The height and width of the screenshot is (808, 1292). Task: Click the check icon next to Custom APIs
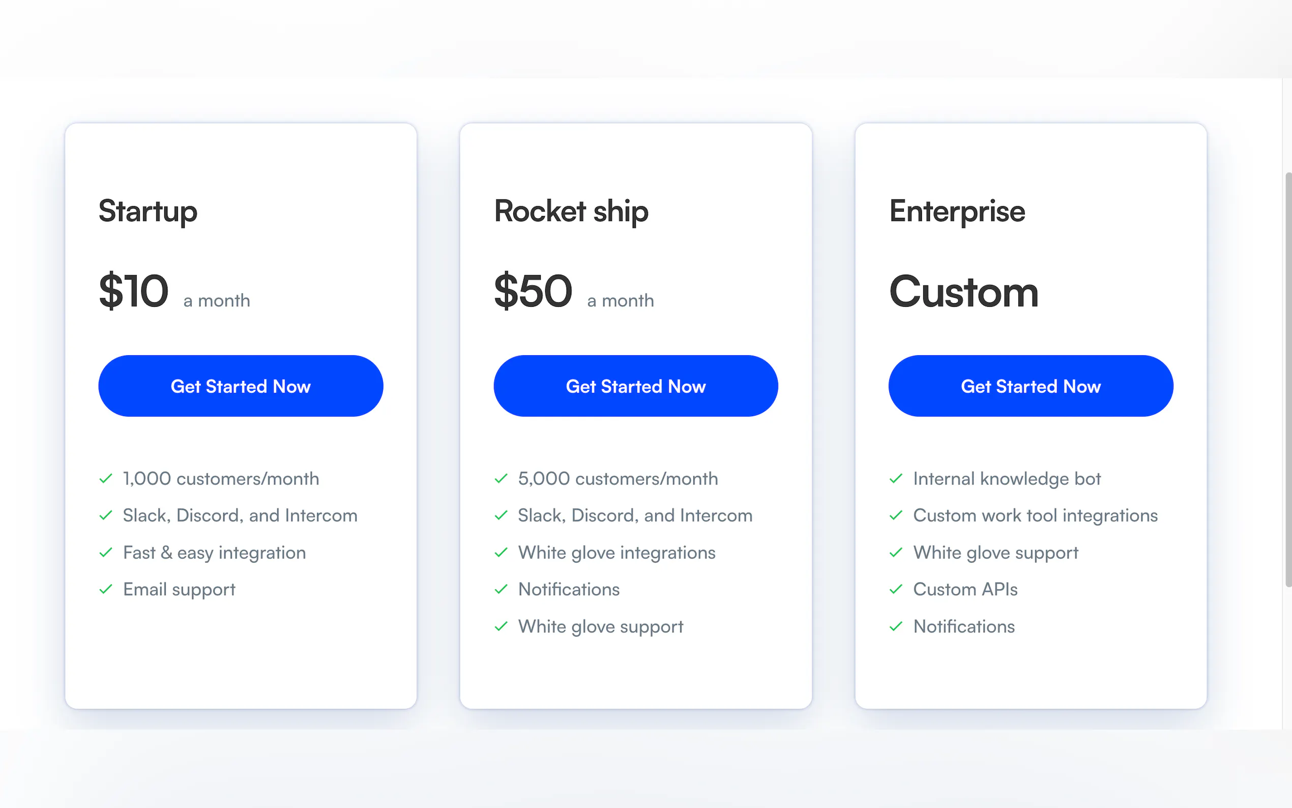[896, 589]
